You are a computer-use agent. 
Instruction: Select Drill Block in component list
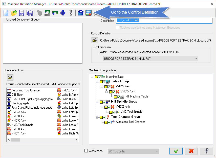17,95
